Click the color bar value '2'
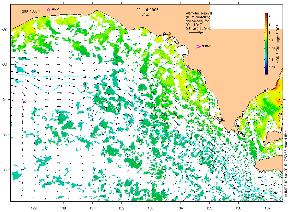This screenshot has width=290, height=212. (x=269, y=24)
